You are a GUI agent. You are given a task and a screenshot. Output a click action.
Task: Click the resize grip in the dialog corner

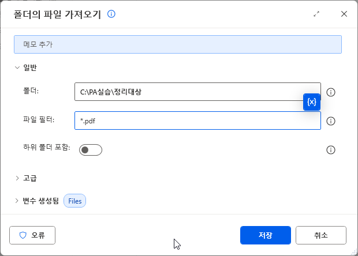pyautogui.click(x=354, y=252)
